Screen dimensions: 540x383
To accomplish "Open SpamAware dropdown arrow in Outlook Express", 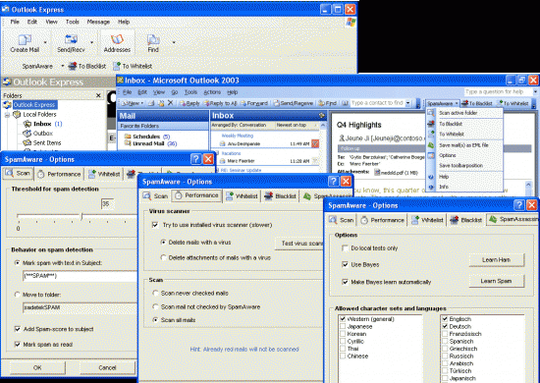I will coord(62,66).
